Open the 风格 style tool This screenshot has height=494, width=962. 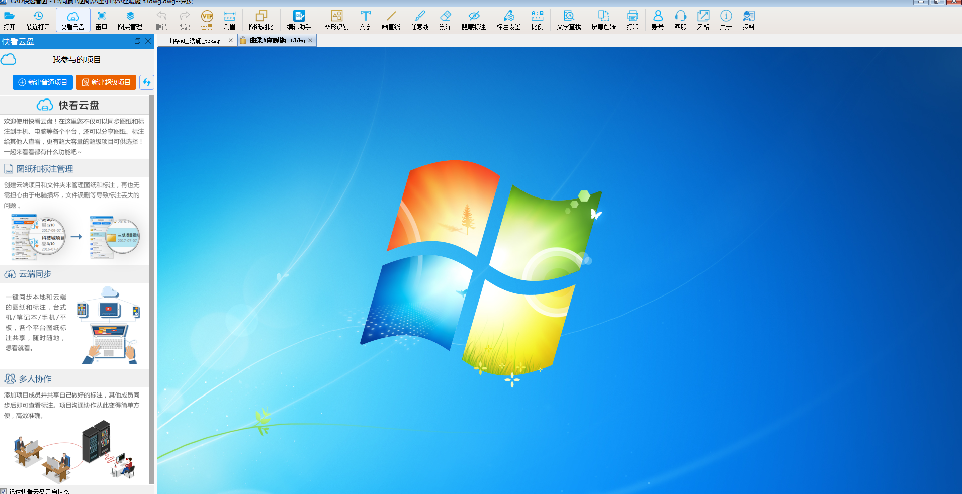(703, 20)
